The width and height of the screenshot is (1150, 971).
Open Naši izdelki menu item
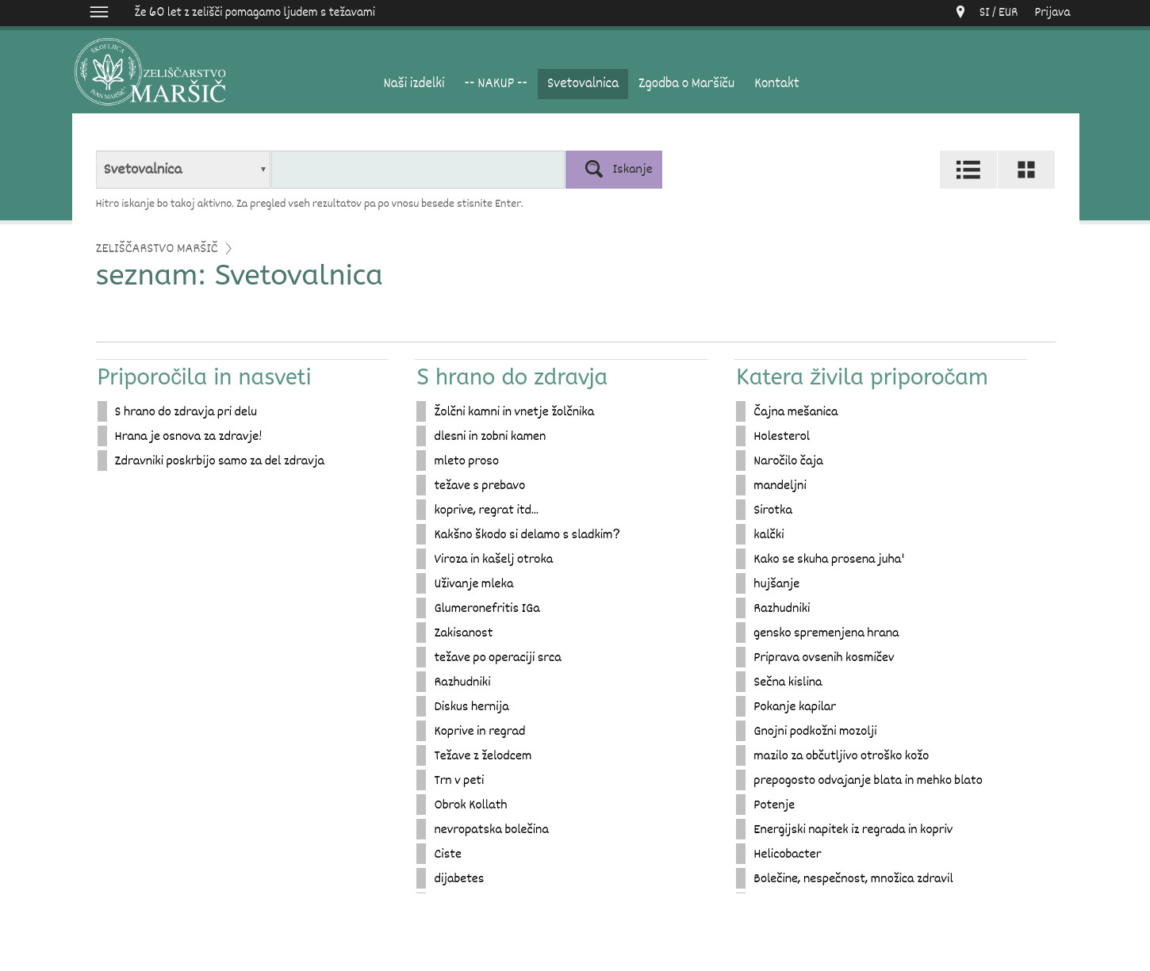(x=413, y=83)
